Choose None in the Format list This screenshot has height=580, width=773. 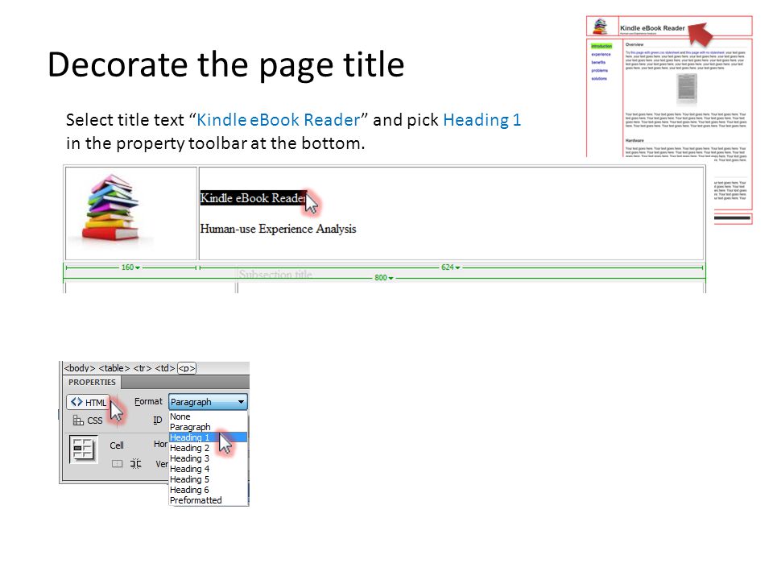[x=208, y=416]
